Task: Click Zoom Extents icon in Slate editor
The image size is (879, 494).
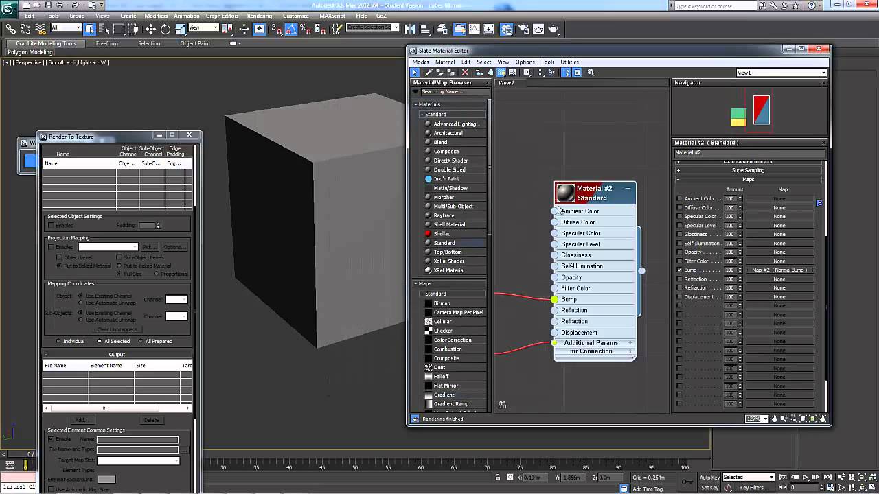Action: [x=803, y=419]
